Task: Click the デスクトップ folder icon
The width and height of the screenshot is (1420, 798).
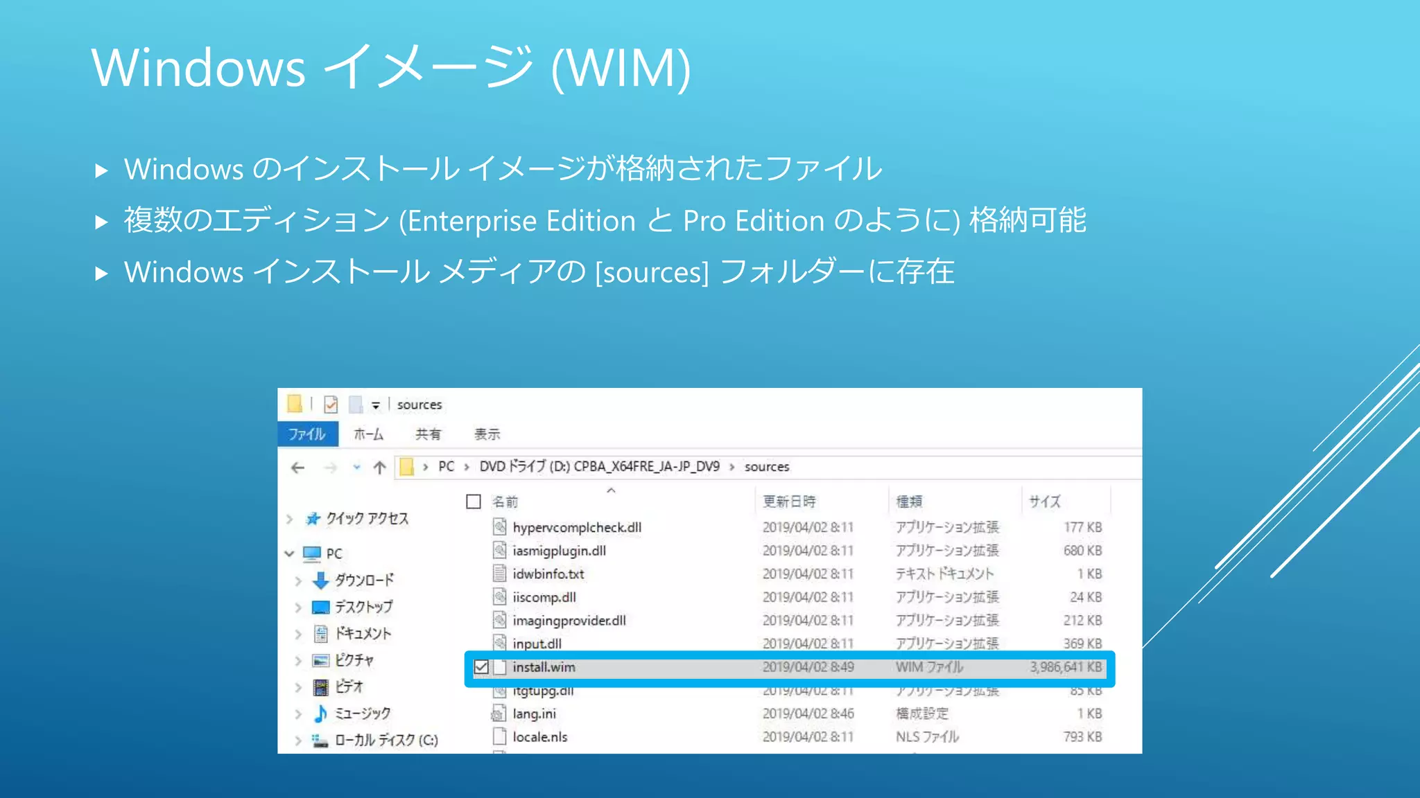Action: click(x=320, y=608)
